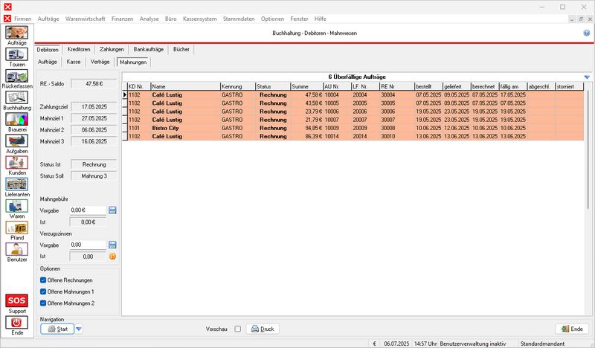Image resolution: width=595 pixels, height=348 pixels.
Task: Select the Bistro City table row
Action: pos(171,128)
